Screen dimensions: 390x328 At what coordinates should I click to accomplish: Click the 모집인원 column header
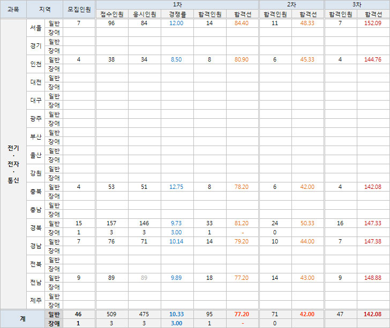coord(79,9)
